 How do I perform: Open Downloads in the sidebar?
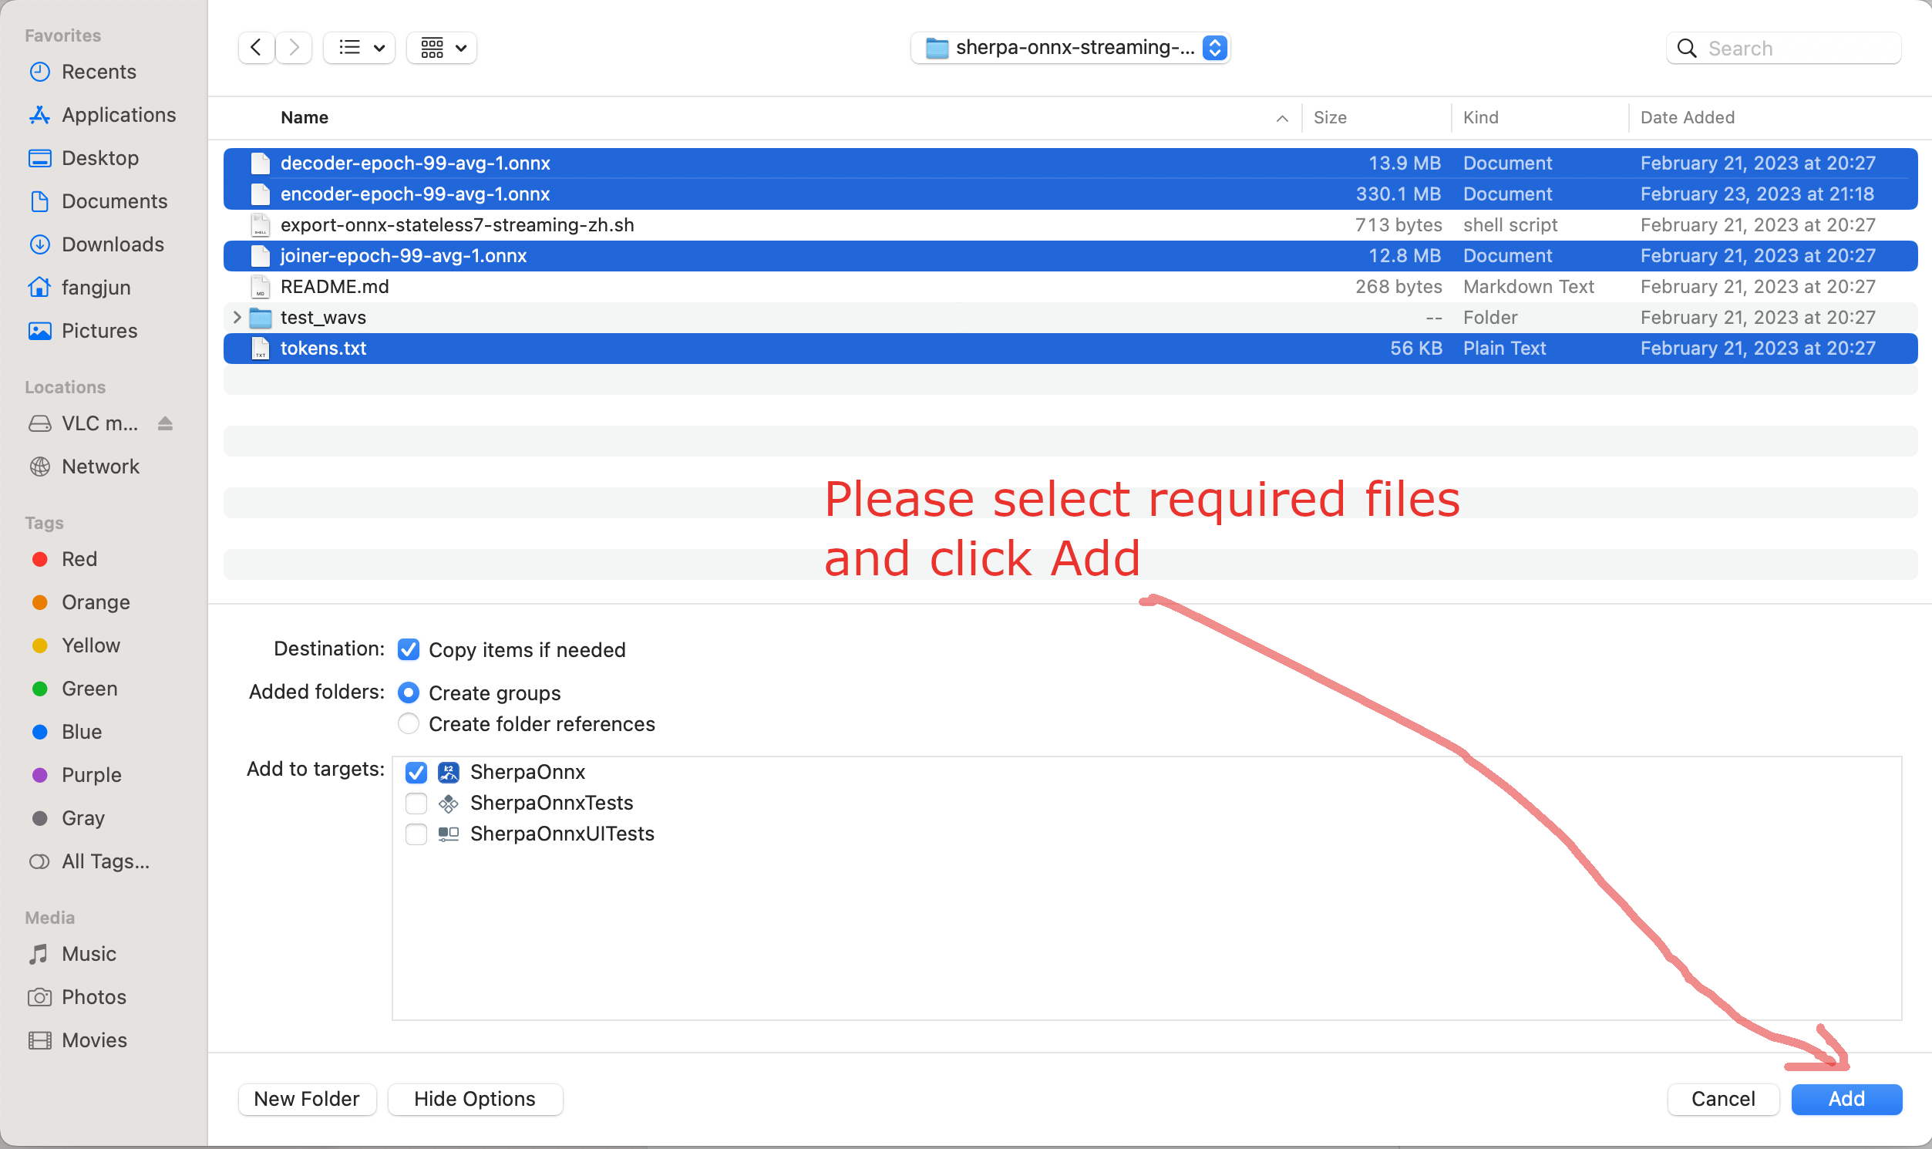coord(96,244)
